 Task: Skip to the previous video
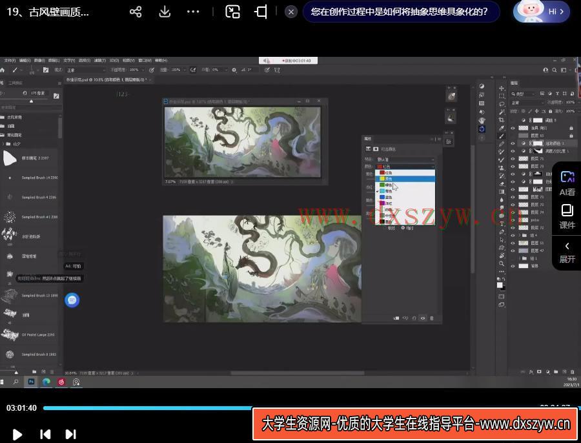point(45,434)
